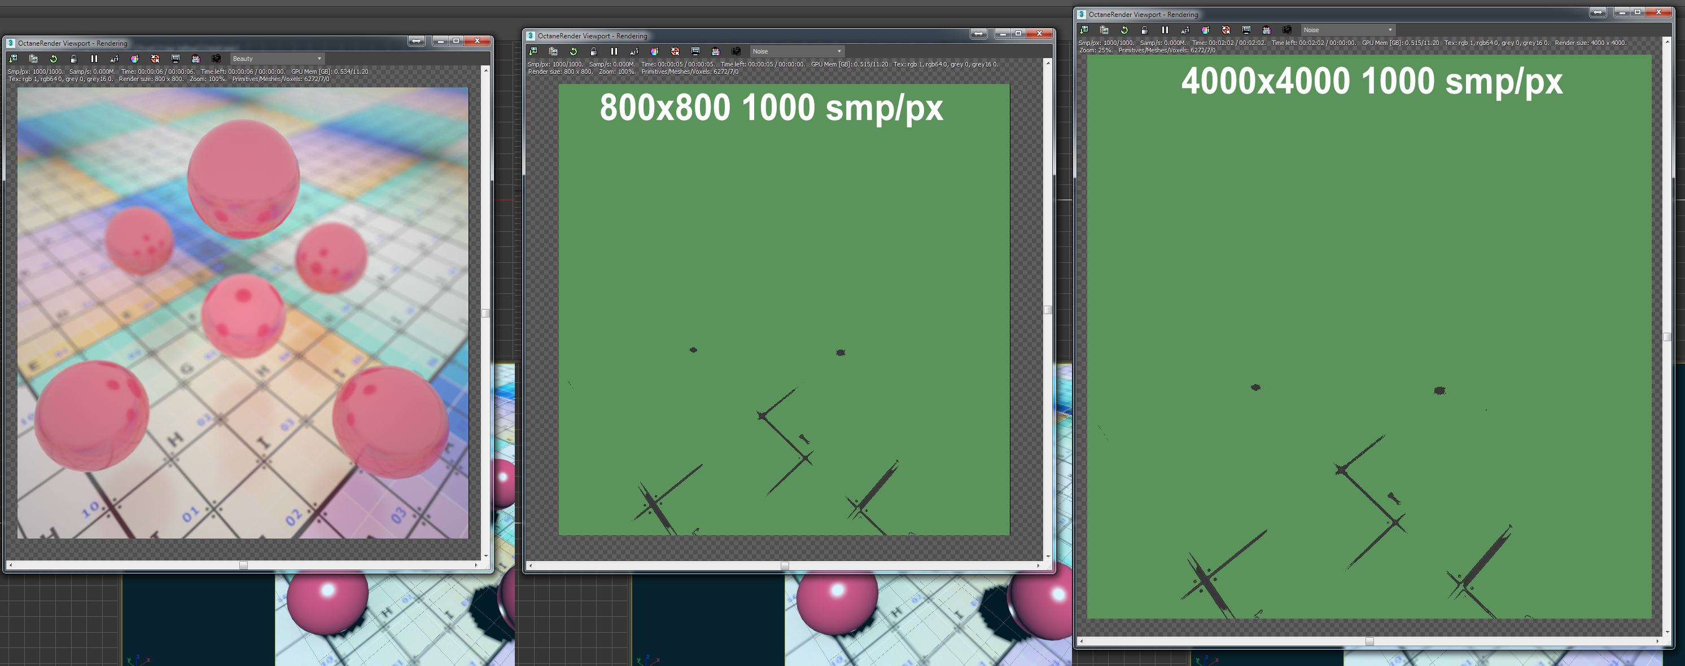Click horizontal scrollbar thumb in middle viewport
1685x666 pixels.
click(x=784, y=566)
